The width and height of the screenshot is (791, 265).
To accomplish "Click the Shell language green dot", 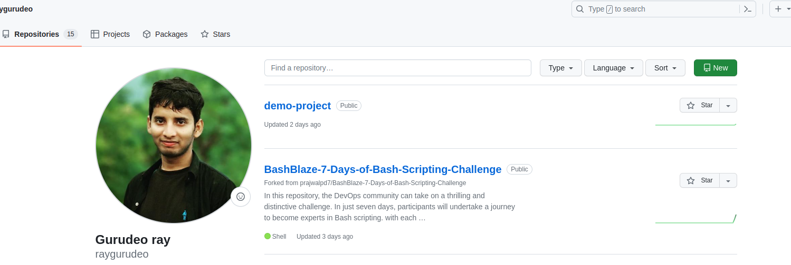I will coord(268,237).
